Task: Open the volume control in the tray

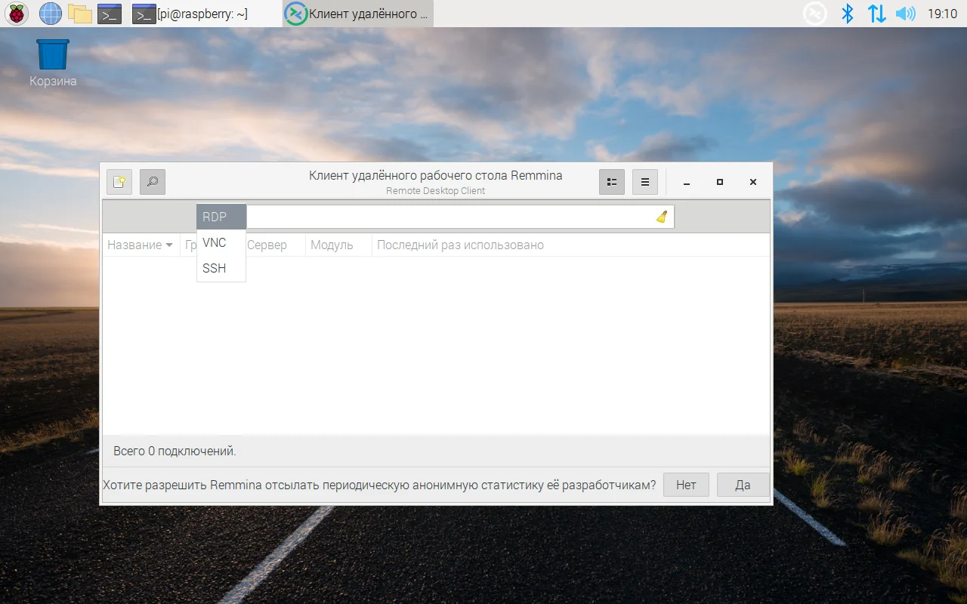Action: (x=905, y=14)
